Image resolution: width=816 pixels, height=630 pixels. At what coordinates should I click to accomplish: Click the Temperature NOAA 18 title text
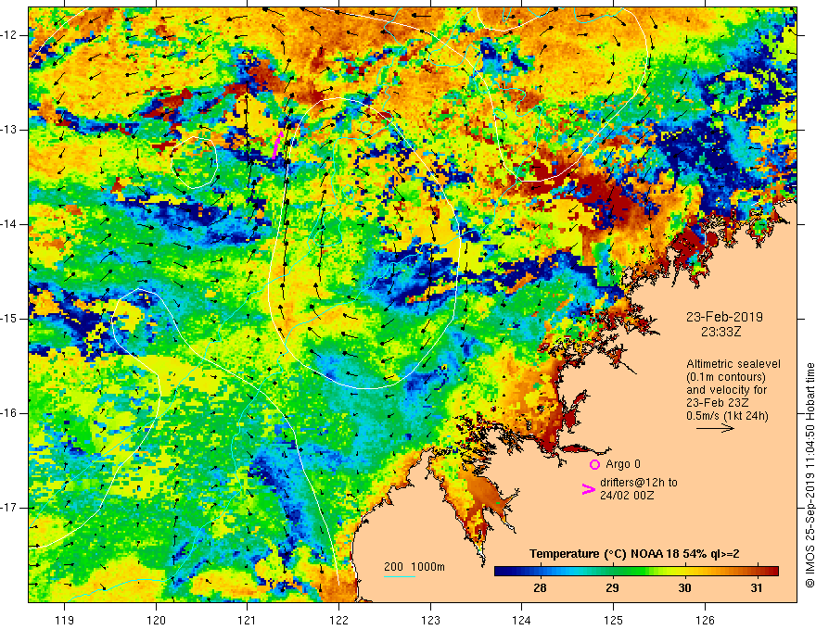click(x=634, y=554)
